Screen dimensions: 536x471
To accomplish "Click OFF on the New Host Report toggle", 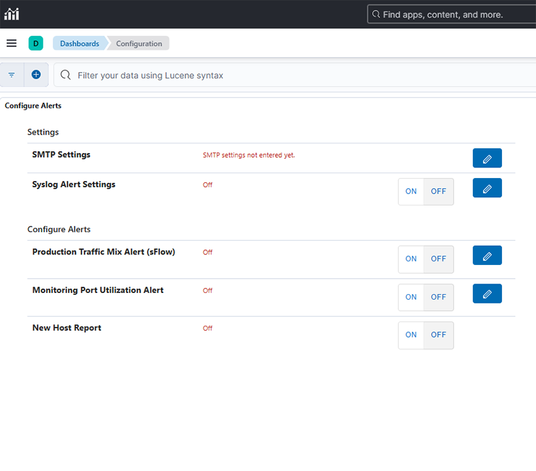I will pyautogui.click(x=438, y=334).
